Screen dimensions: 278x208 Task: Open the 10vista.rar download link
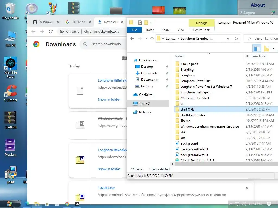[106, 188]
